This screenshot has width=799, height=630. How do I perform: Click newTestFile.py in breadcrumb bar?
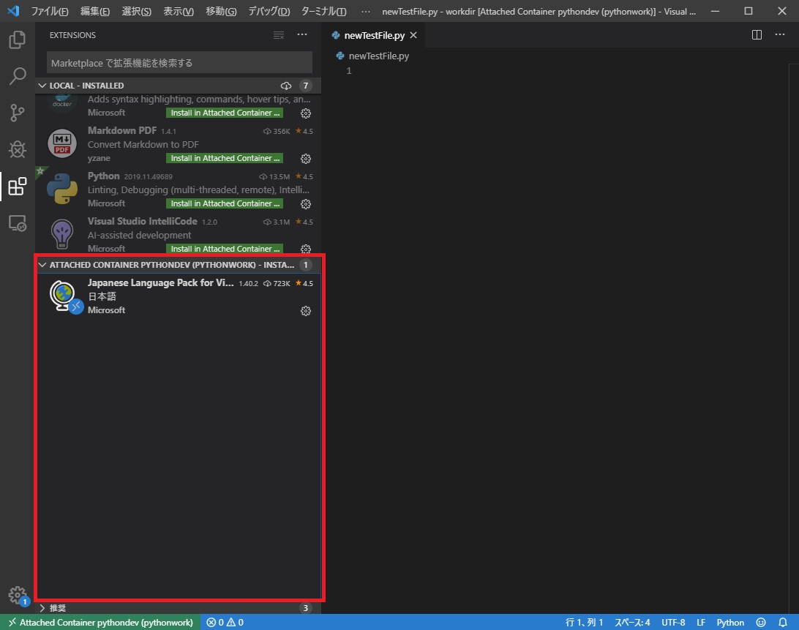(x=378, y=56)
